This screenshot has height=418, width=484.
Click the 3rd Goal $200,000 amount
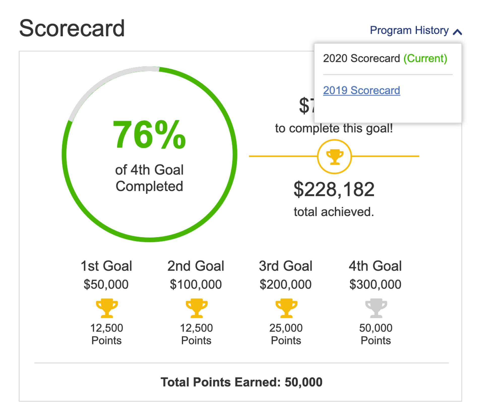click(286, 284)
